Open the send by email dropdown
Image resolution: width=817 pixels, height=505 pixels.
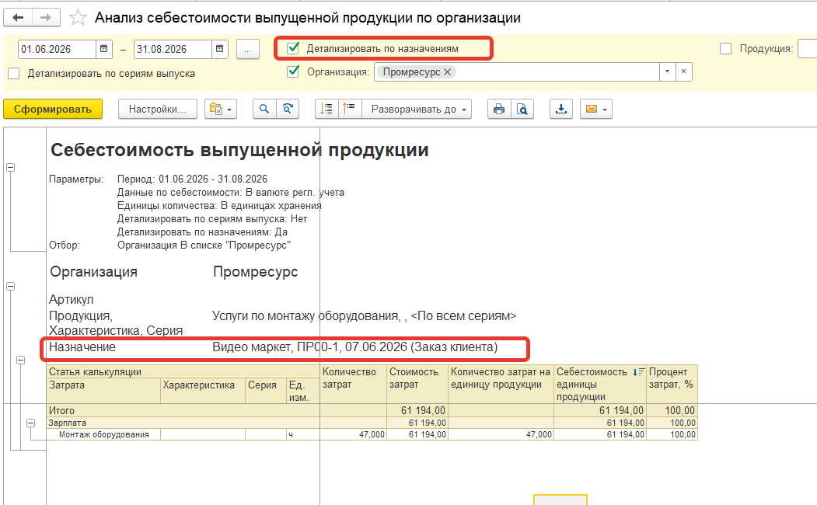(596, 110)
